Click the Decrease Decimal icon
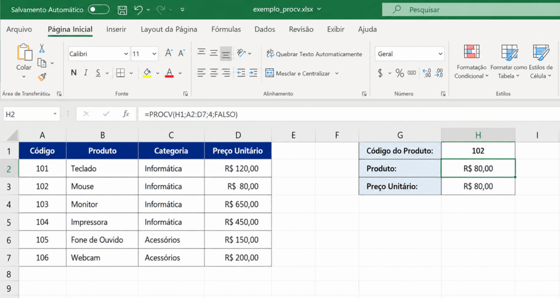This screenshot has width=560, height=298. coord(439,73)
